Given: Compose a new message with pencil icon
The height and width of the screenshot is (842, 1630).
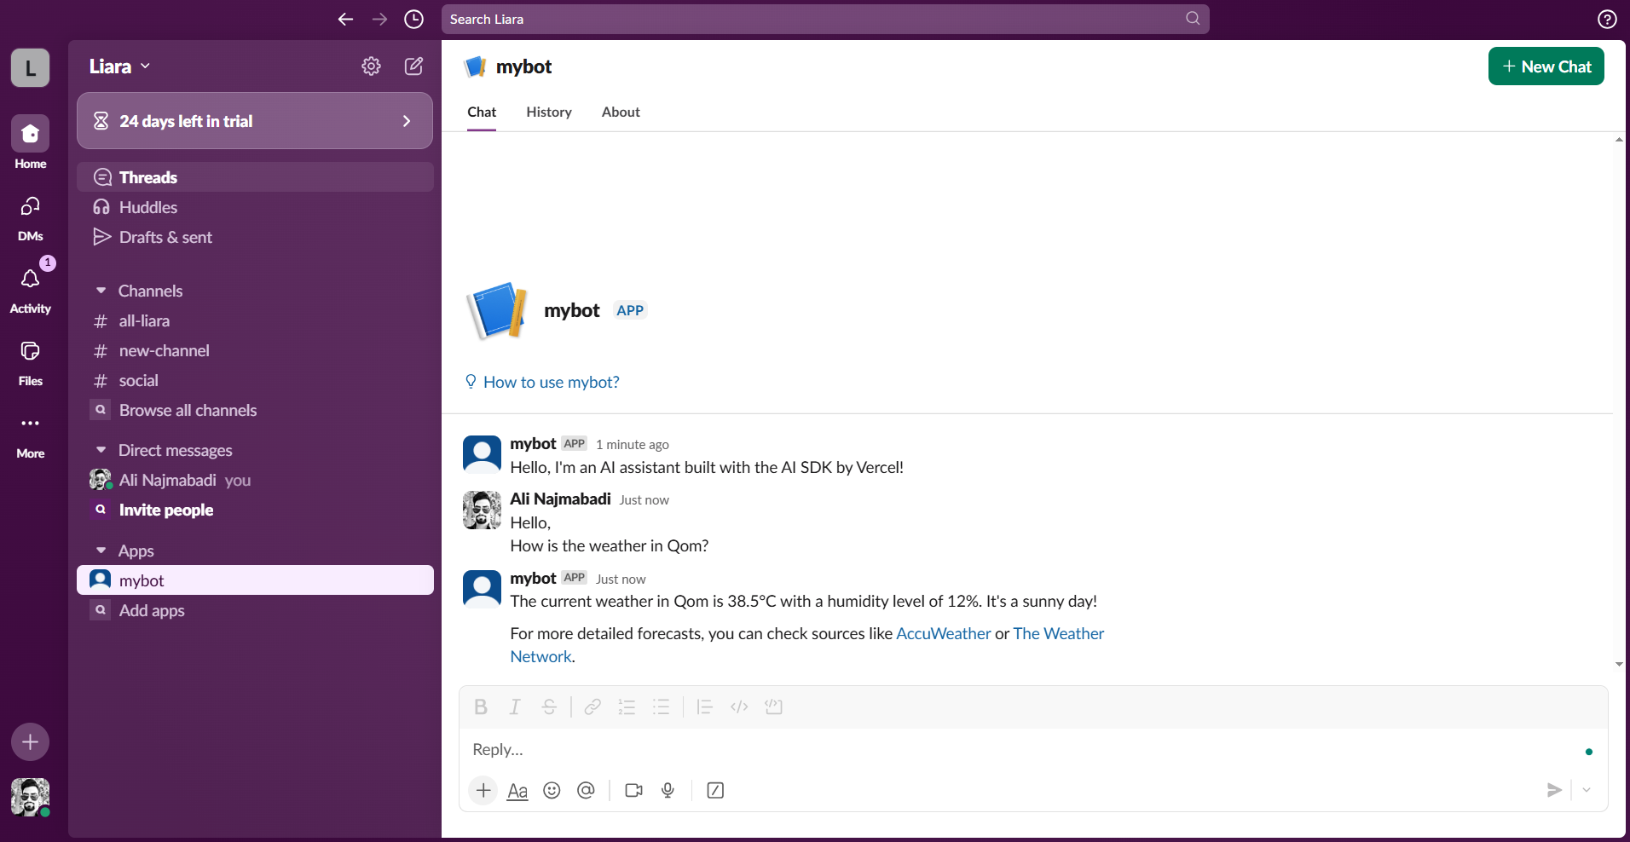Looking at the screenshot, I should pos(413,66).
